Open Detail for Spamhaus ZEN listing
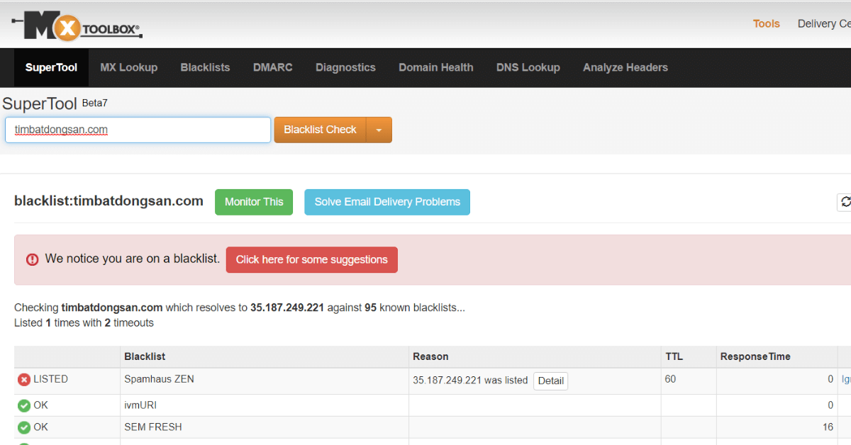Viewport: 851px width, 445px height. point(550,381)
